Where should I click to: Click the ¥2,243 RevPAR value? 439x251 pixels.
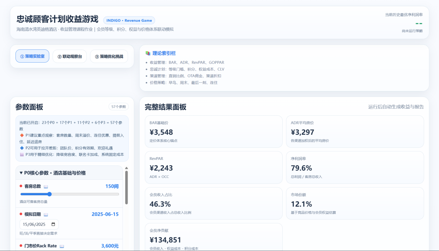pos(161,168)
